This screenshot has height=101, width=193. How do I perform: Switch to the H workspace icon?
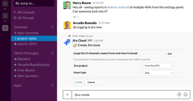(5, 4)
